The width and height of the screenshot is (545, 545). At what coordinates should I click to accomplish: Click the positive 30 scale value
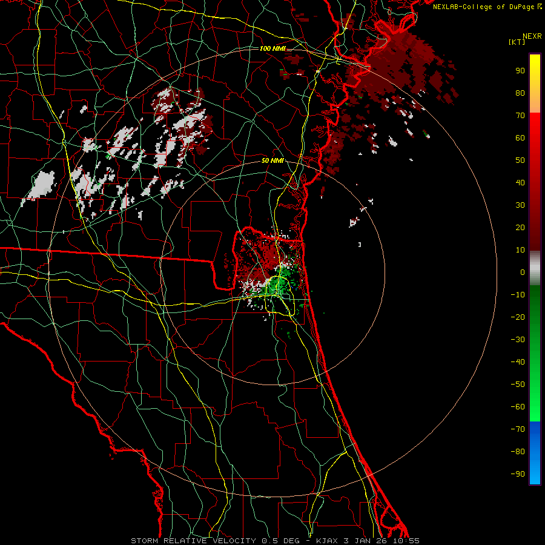520,205
